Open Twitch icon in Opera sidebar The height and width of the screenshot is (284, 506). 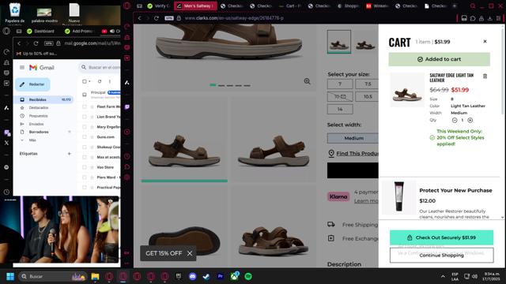pos(126,107)
